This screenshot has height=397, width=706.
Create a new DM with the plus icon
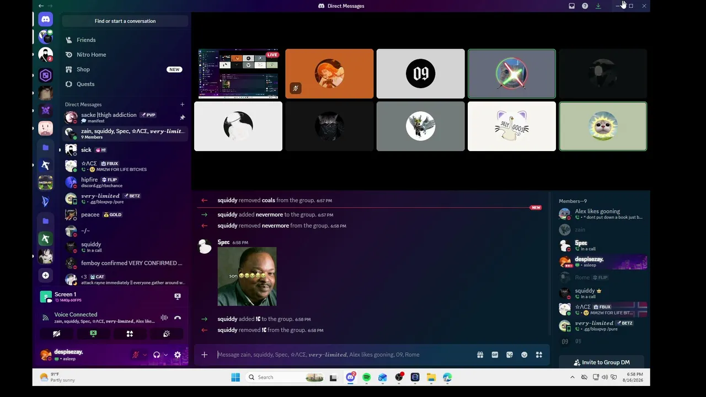[x=182, y=104]
